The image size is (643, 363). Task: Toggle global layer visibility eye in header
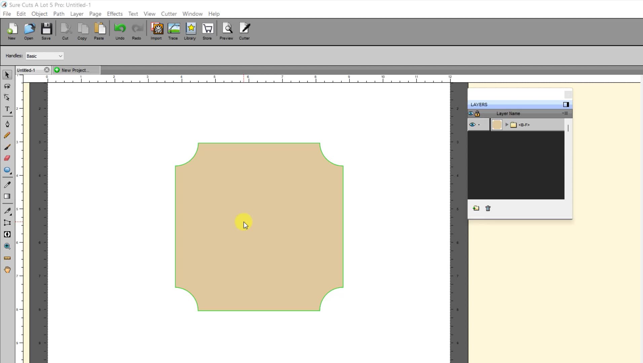[x=470, y=114]
